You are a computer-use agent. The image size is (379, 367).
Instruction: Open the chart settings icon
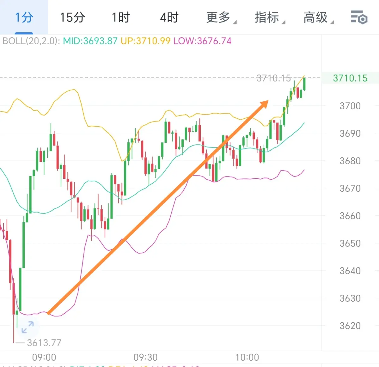(x=359, y=17)
